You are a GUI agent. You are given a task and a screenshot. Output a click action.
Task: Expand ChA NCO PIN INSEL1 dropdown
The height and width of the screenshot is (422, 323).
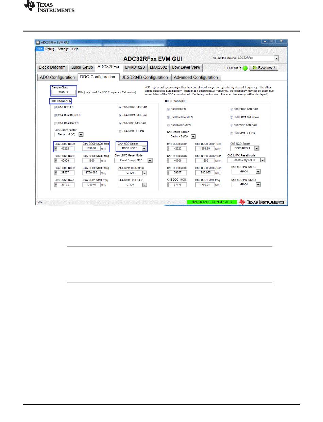tap(133, 185)
